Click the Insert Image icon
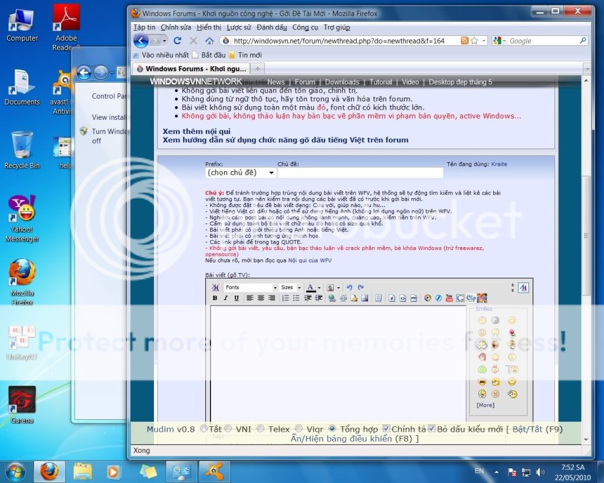Image resolution: width=604 pixels, height=483 pixels. (365, 298)
